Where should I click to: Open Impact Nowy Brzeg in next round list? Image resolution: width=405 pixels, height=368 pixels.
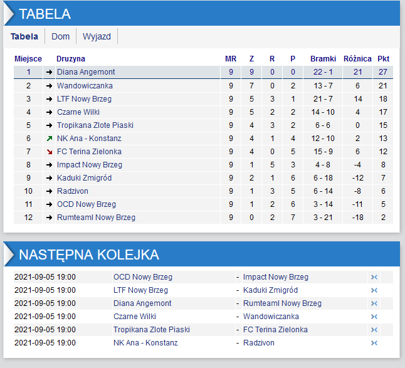tap(276, 277)
